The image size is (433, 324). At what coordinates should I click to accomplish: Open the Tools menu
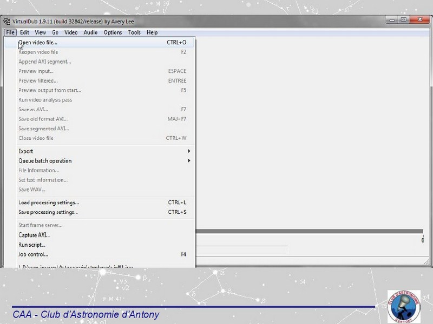pos(134,32)
